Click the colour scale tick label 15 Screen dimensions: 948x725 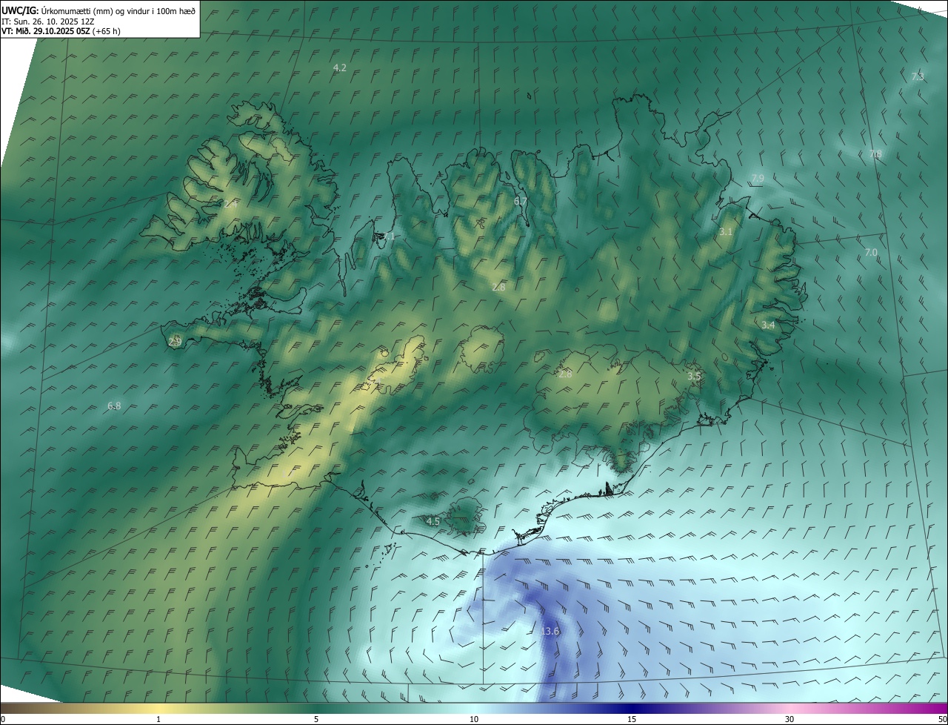click(x=632, y=720)
